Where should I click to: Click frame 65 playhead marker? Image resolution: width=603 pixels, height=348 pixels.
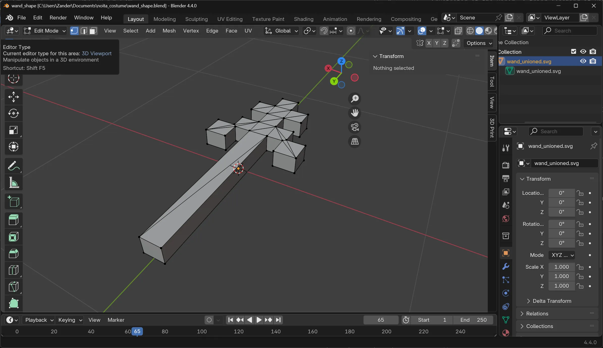pos(137,331)
